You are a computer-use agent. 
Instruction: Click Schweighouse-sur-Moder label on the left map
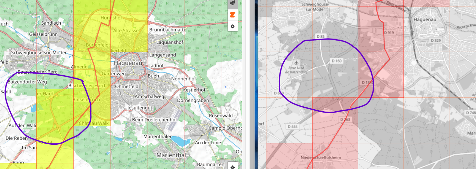[39, 53]
